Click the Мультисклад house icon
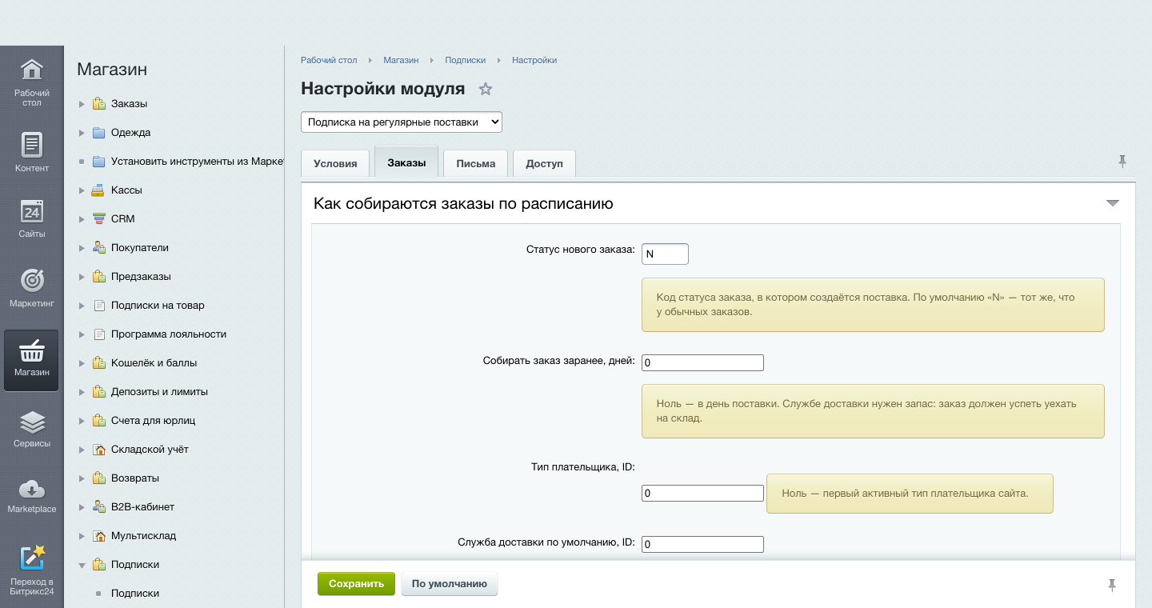Viewport: 1152px width, 608px height. click(x=99, y=535)
